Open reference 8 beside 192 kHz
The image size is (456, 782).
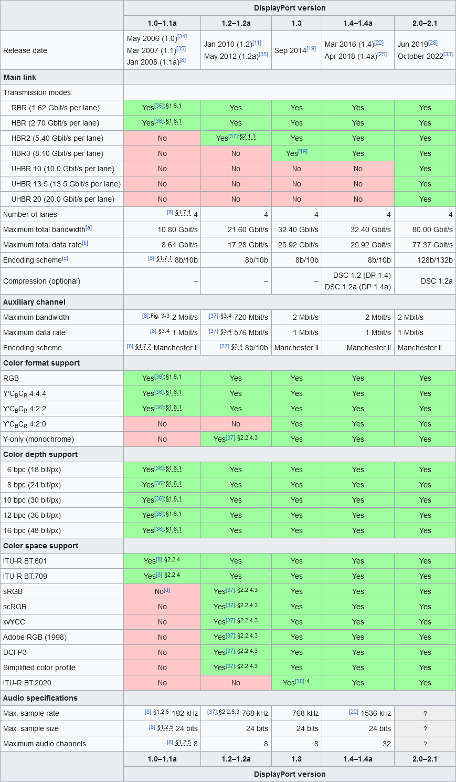(x=148, y=712)
